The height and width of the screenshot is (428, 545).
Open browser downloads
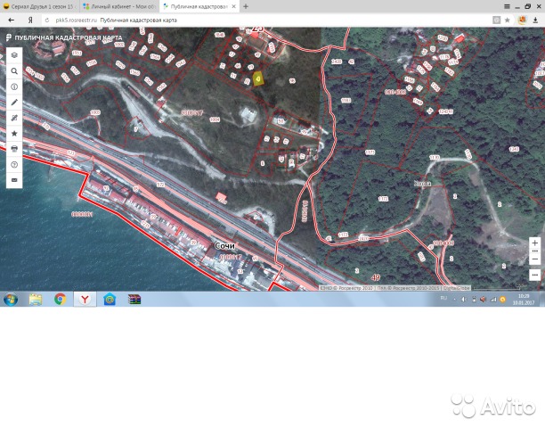[535, 21]
